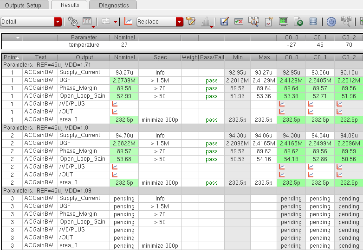The height and width of the screenshot is (250, 363).
Task: Click the save with pencil icon
Action: (x=224, y=21)
